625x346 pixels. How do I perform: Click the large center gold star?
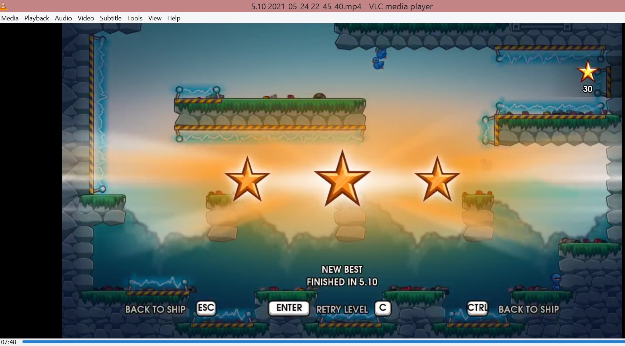coord(342,178)
